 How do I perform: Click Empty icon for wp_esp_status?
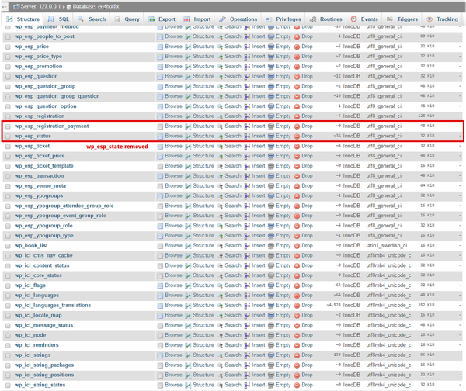(x=271, y=137)
